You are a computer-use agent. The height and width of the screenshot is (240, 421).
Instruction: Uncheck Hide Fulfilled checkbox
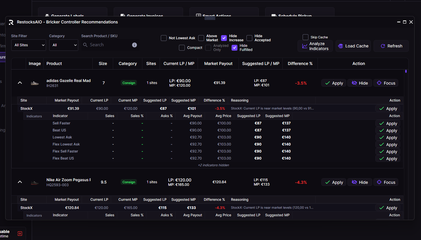pyautogui.click(x=234, y=48)
